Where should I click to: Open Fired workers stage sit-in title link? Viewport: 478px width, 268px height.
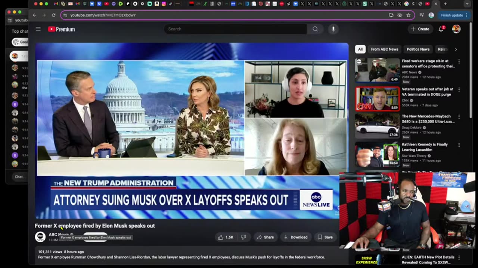[x=428, y=64]
